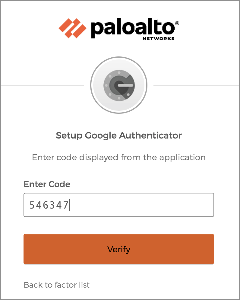Click the Setup Google Authenticator heading

[x=119, y=135]
